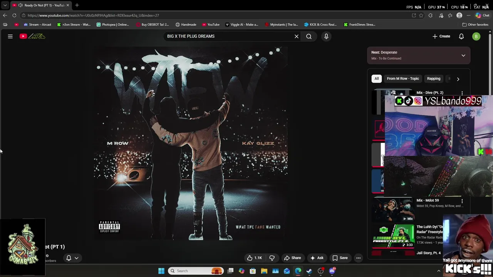Clear the search box with the X icon
Screen dimensions: 493x277
point(297,36)
